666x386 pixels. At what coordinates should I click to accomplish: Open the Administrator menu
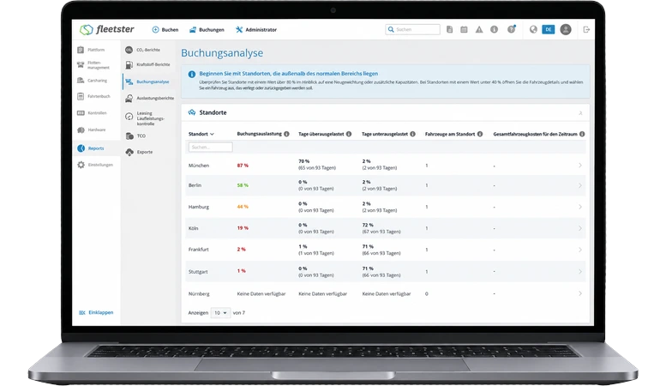click(256, 30)
